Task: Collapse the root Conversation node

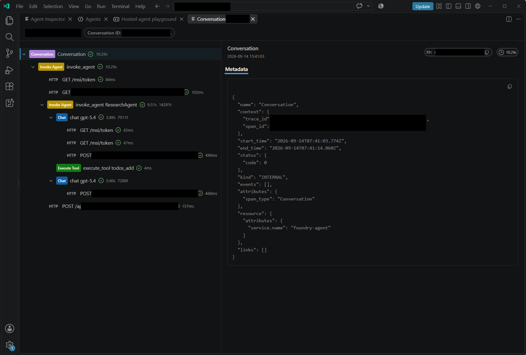Action: click(24, 54)
